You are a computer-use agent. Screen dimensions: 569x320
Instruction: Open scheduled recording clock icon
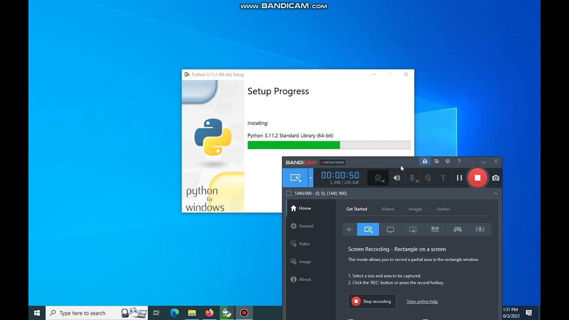(x=448, y=161)
